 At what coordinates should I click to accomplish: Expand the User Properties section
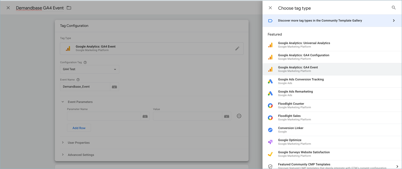click(x=63, y=143)
